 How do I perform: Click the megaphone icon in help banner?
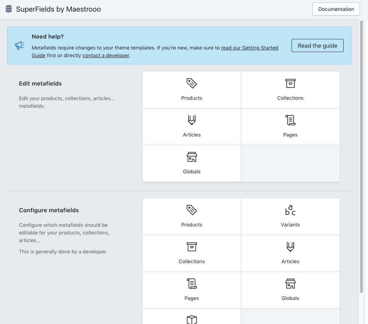click(20, 46)
